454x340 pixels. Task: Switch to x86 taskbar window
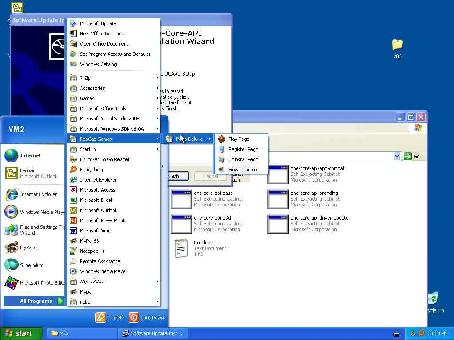pyautogui.click(x=81, y=333)
